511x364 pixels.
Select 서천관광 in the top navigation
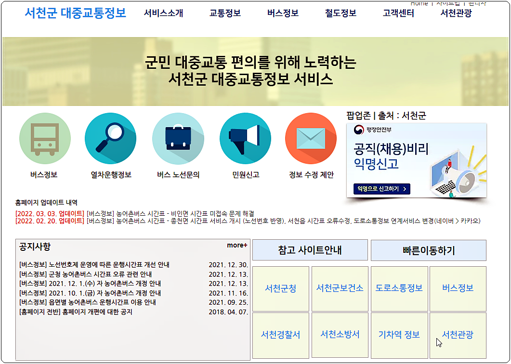[456, 13]
